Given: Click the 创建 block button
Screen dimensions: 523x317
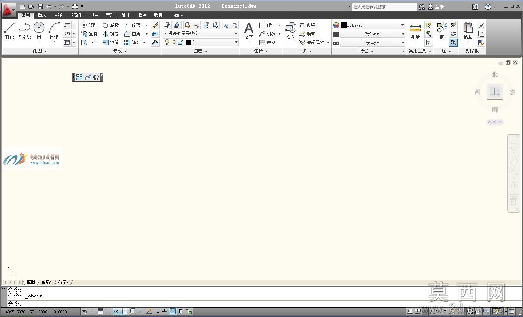Looking at the screenshot, I should (x=307, y=25).
